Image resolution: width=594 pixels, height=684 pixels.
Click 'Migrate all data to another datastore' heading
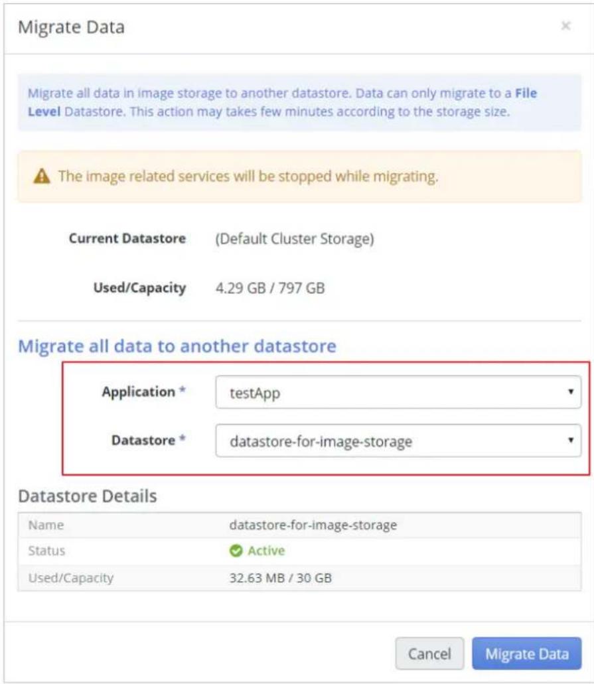tap(177, 346)
